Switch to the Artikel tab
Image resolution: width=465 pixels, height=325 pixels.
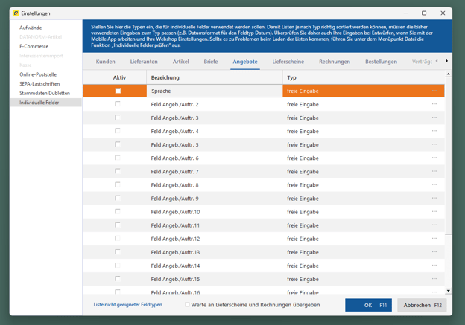tap(180, 62)
